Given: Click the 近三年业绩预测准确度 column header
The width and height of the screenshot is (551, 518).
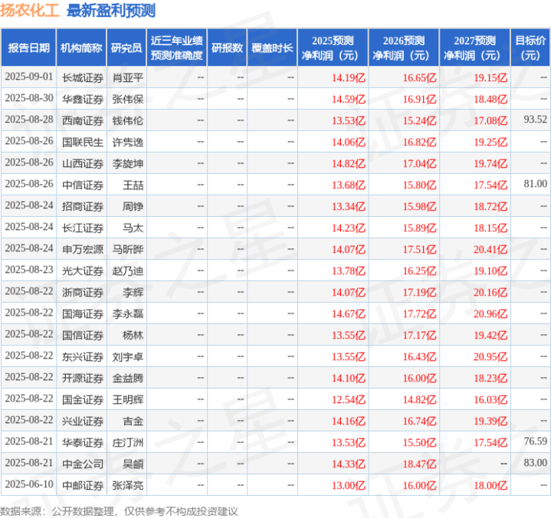Looking at the screenshot, I should pyautogui.click(x=177, y=48).
